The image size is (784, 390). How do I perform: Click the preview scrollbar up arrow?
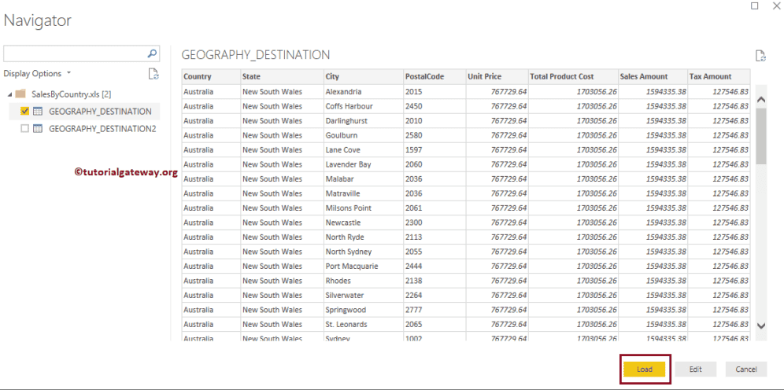click(760, 100)
